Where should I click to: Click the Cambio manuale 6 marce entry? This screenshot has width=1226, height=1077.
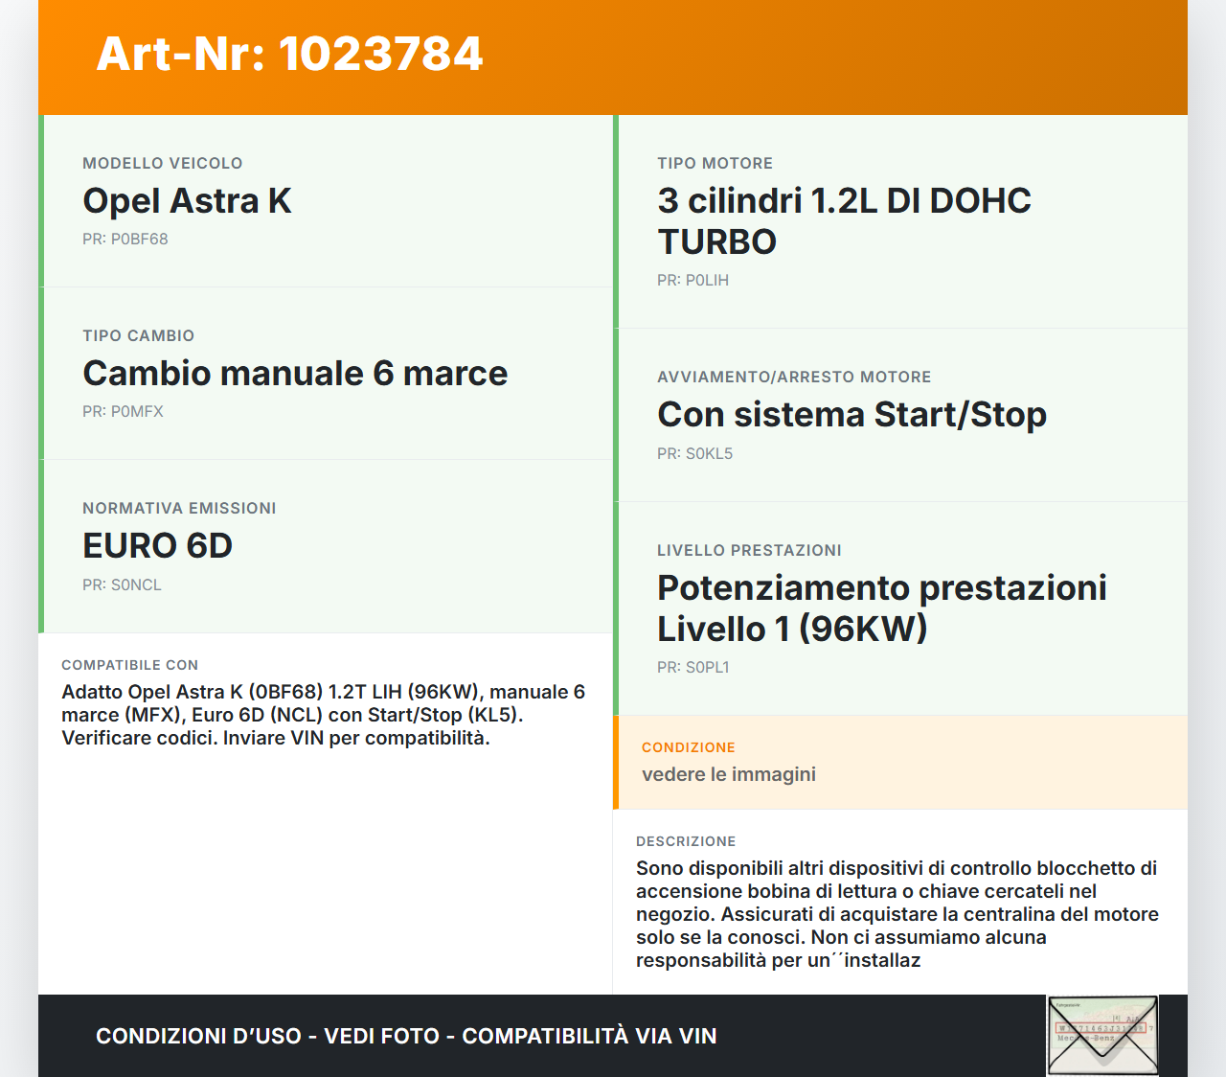(x=295, y=374)
